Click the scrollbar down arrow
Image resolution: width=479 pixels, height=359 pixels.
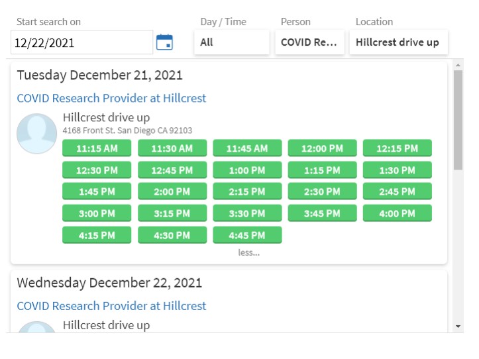click(458, 327)
